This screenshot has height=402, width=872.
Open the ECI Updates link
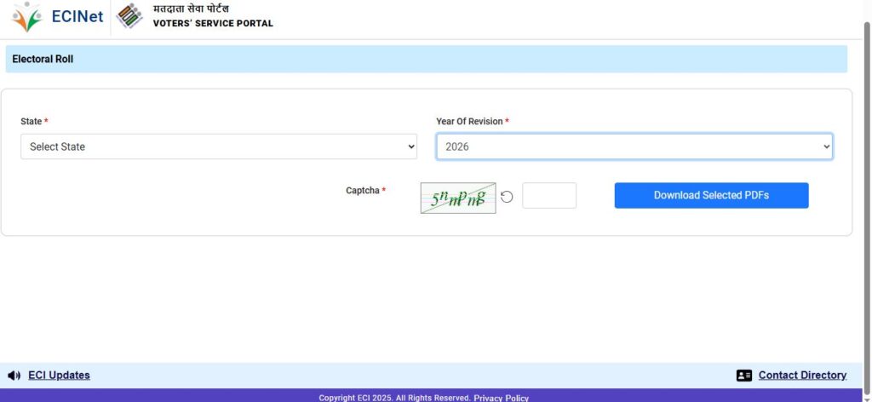59,376
